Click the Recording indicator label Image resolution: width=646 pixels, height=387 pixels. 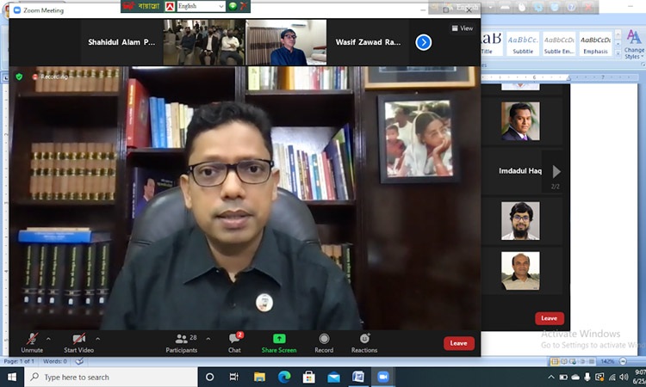pyautogui.click(x=50, y=77)
